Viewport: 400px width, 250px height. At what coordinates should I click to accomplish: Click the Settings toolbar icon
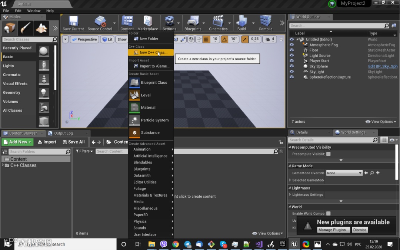tap(169, 21)
